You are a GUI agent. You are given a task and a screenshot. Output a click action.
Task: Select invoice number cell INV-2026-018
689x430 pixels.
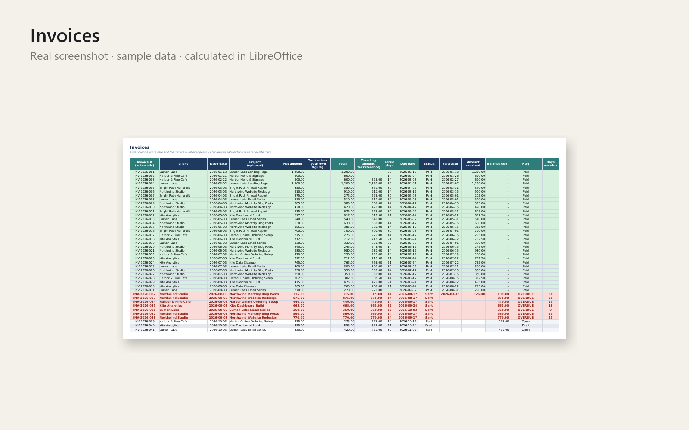click(x=145, y=239)
